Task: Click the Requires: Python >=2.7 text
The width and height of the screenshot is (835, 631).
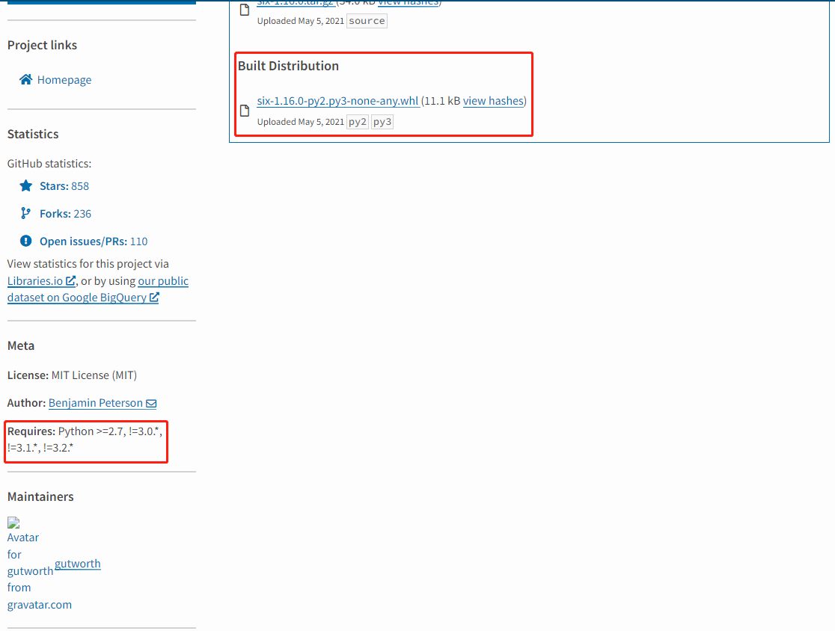Action: pyautogui.click(x=85, y=440)
